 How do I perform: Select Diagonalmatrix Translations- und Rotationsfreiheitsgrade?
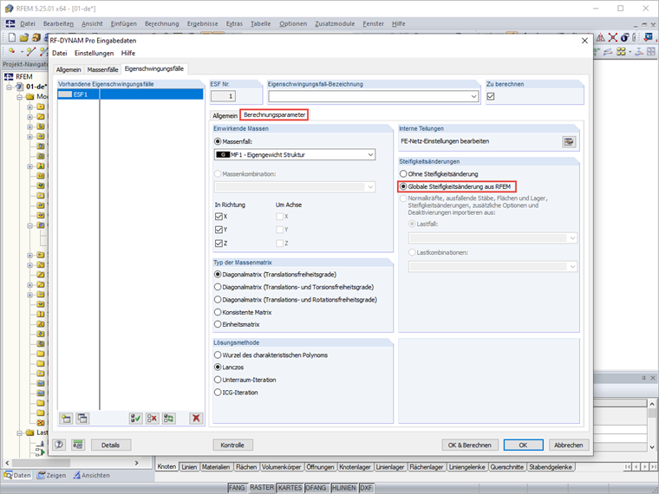click(x=218, y=300)
